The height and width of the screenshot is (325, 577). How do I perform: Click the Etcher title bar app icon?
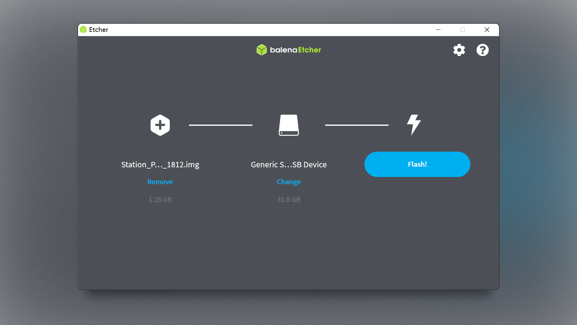click(83, 29)
